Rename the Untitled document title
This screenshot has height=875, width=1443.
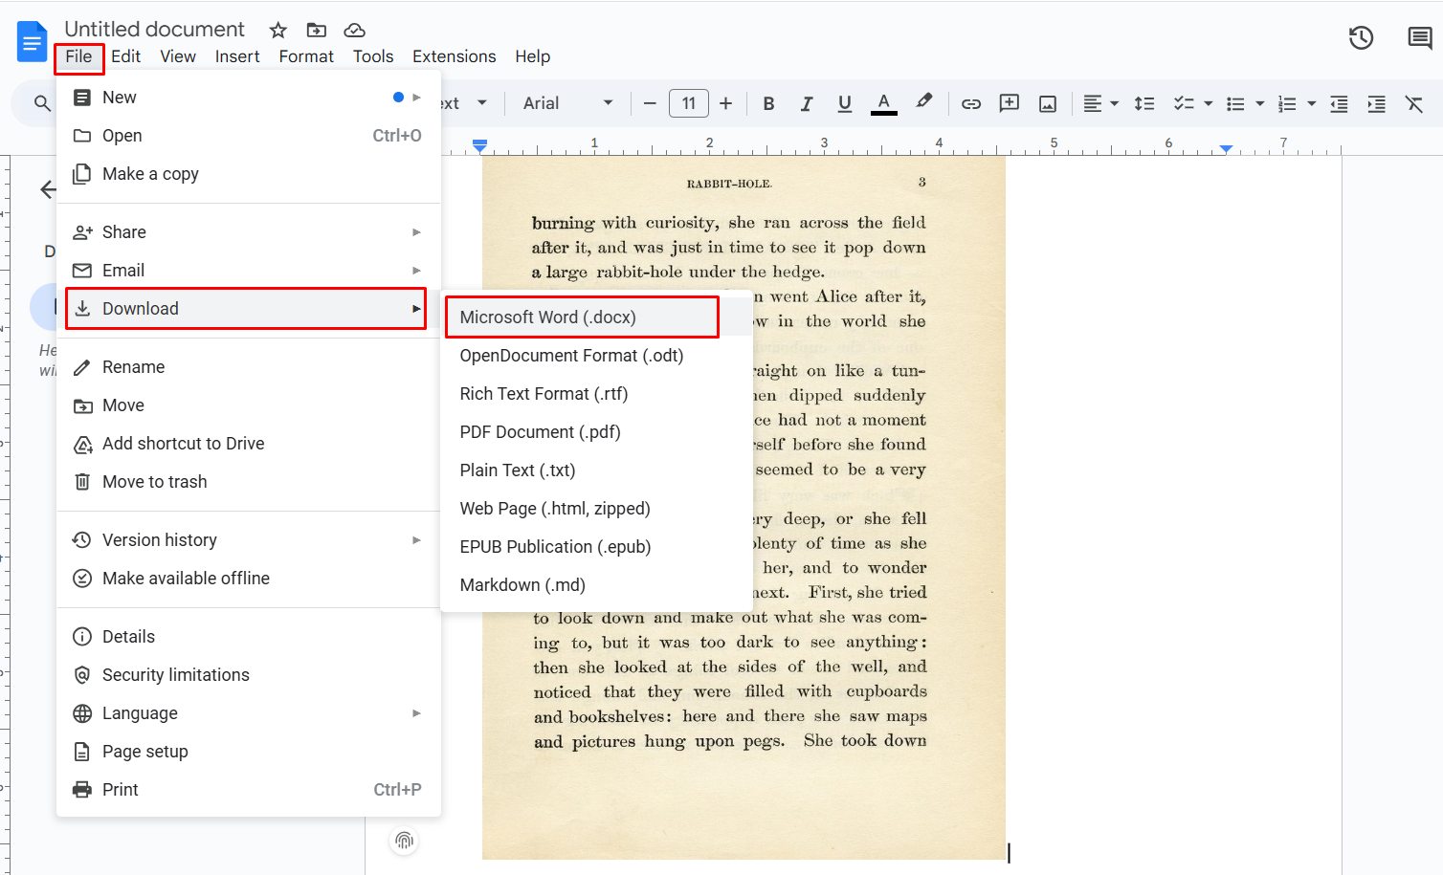[155, 30]
